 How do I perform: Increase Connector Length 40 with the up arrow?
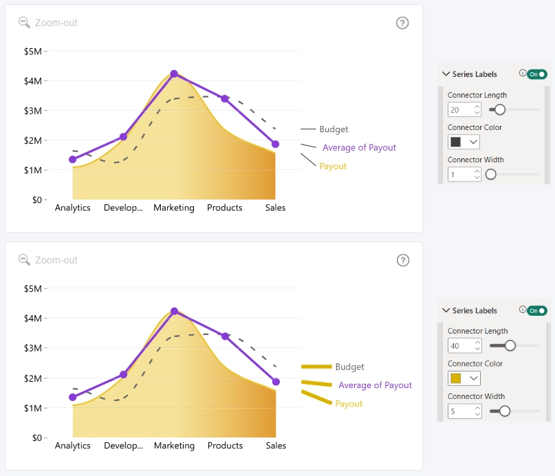tap(477, 343)
